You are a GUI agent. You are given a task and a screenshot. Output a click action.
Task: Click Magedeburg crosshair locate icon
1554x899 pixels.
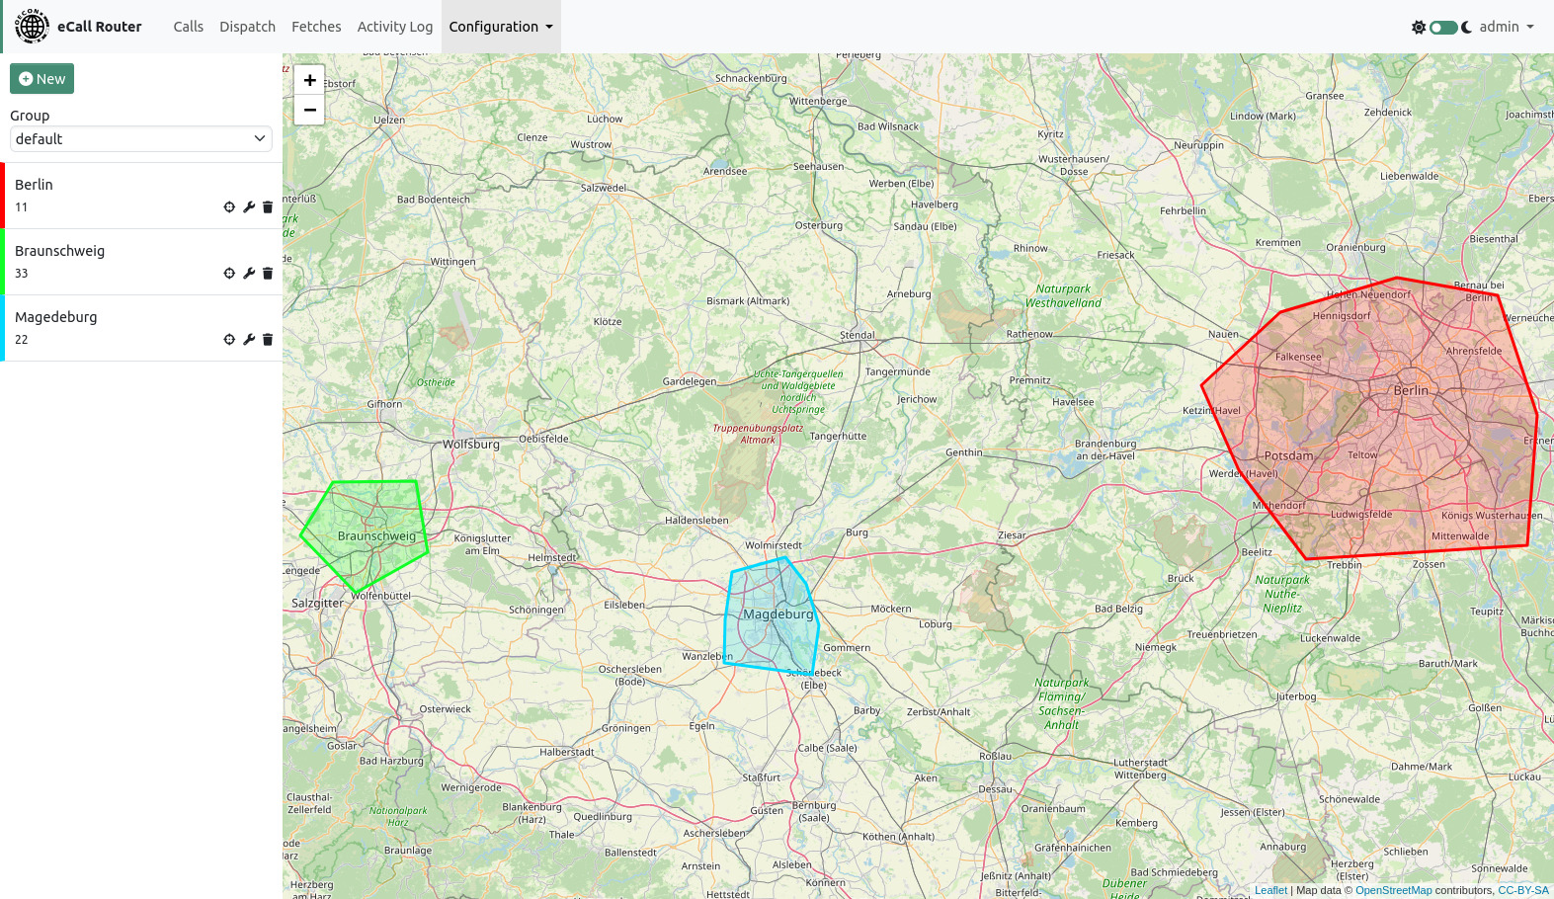coord(229,340)
